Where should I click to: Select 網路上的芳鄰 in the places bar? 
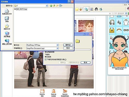[7, 42]
